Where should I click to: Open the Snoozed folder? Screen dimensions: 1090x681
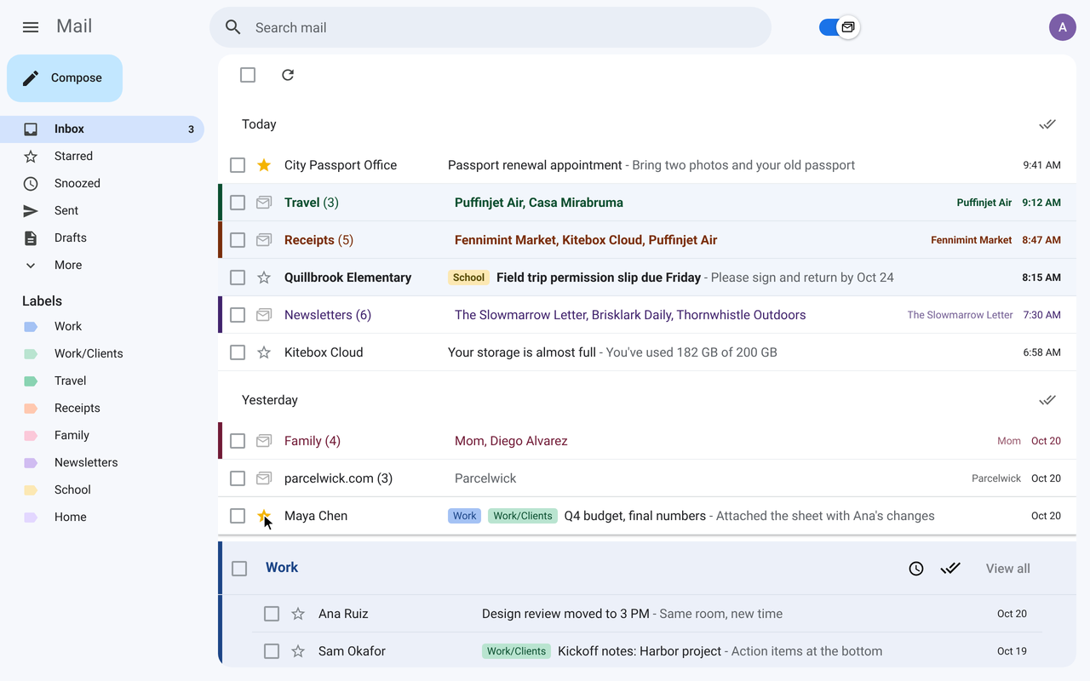(x=102, y=183)
